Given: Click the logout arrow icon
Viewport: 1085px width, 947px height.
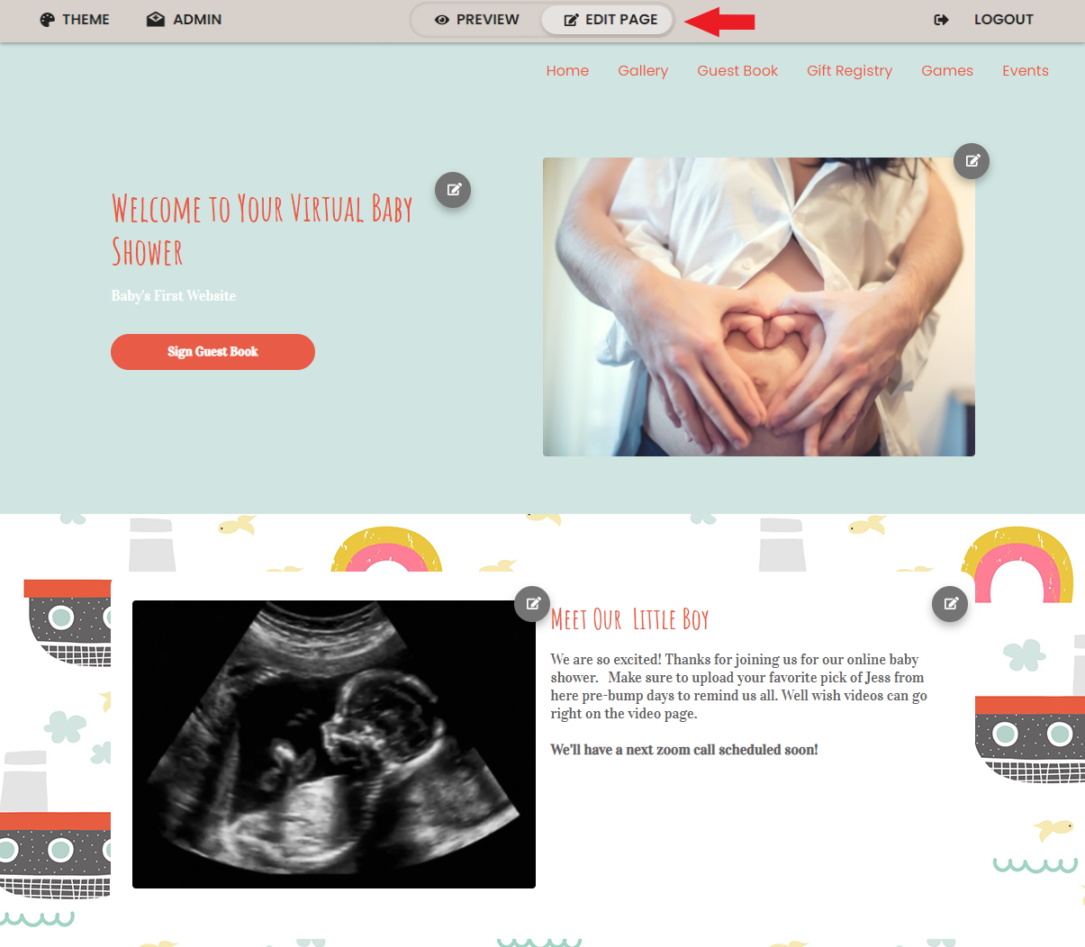Looking at the screenshot, I should tap(941, 20).
